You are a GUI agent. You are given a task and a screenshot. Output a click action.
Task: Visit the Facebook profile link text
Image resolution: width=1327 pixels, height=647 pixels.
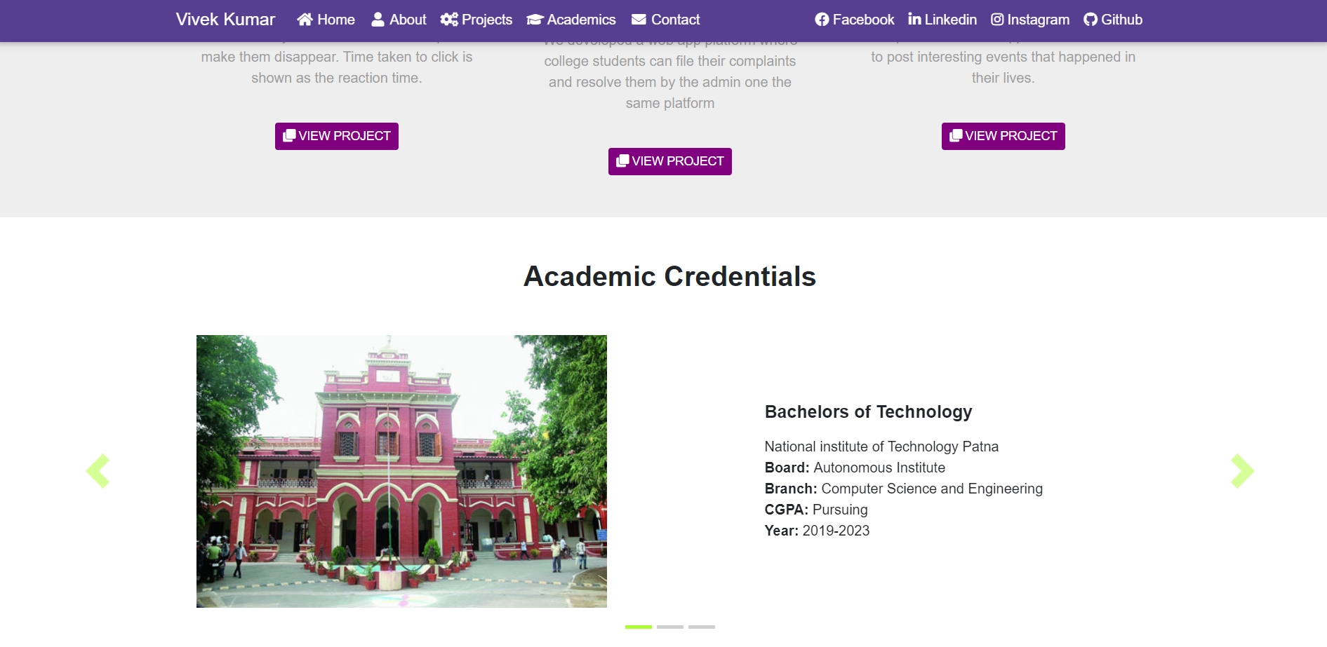[864, 20]
